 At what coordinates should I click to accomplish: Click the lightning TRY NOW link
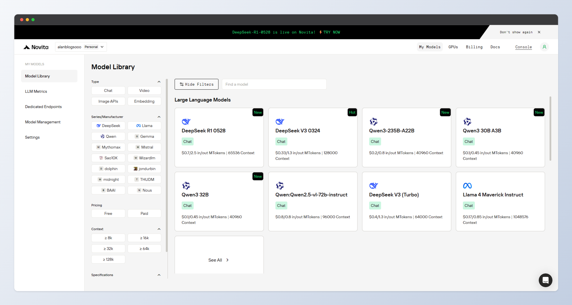coord(330,32)
